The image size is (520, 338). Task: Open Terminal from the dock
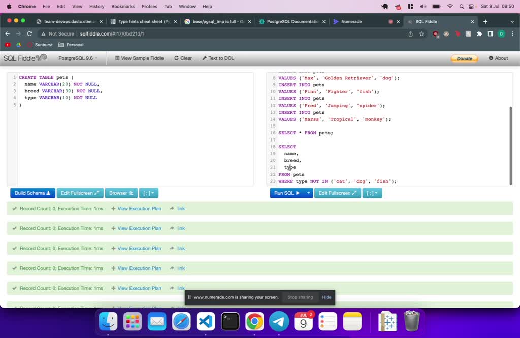230,321
